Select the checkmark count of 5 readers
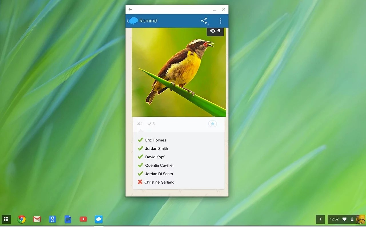The width and height of the screenshot is (366, 227). point(151,123)
